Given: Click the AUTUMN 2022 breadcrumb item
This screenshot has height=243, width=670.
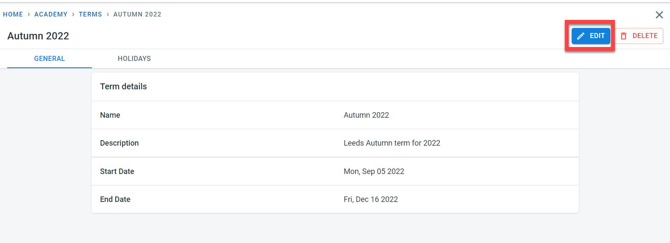Looking at the screenshot, I should coord(137,14).
